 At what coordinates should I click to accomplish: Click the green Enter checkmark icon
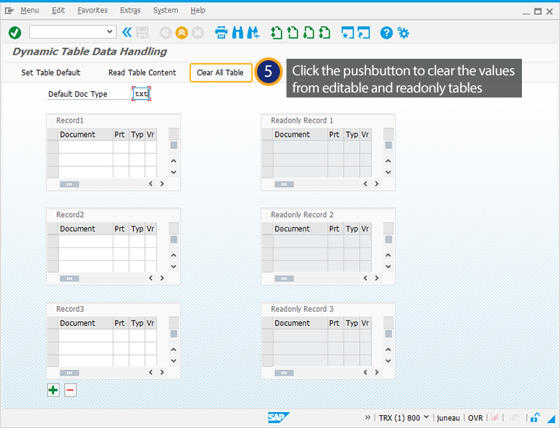[x=14, y=33]
